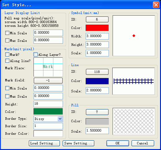Open the green Mark color swatch
Viewport: 161px width, 150px height.
[48, 111]
